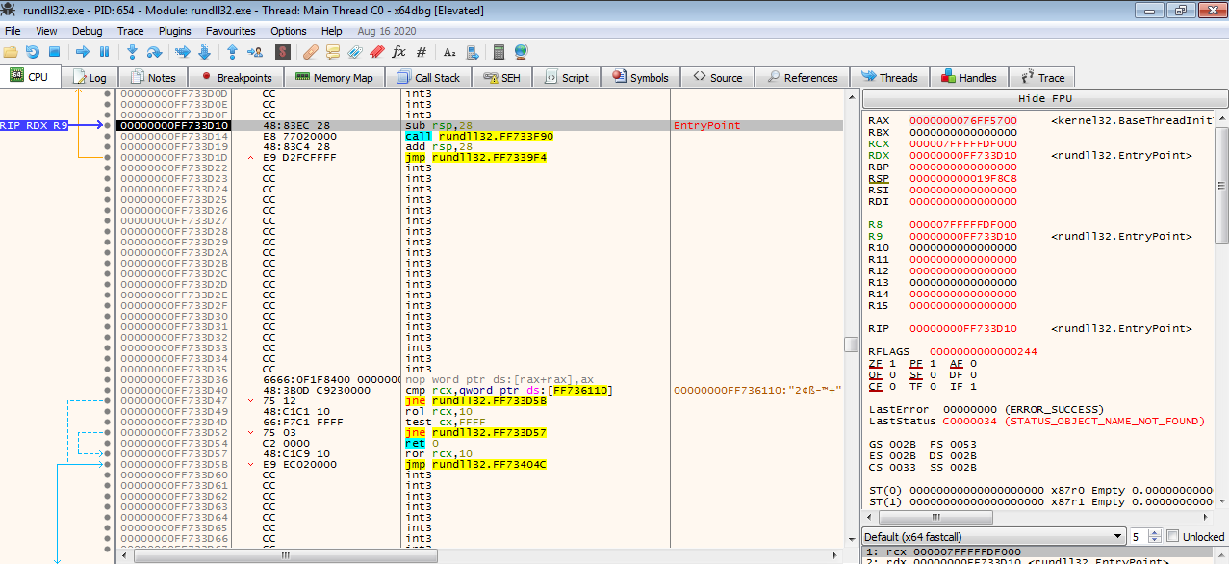Open the Scylla plugin icon

(x=283, y=52)
